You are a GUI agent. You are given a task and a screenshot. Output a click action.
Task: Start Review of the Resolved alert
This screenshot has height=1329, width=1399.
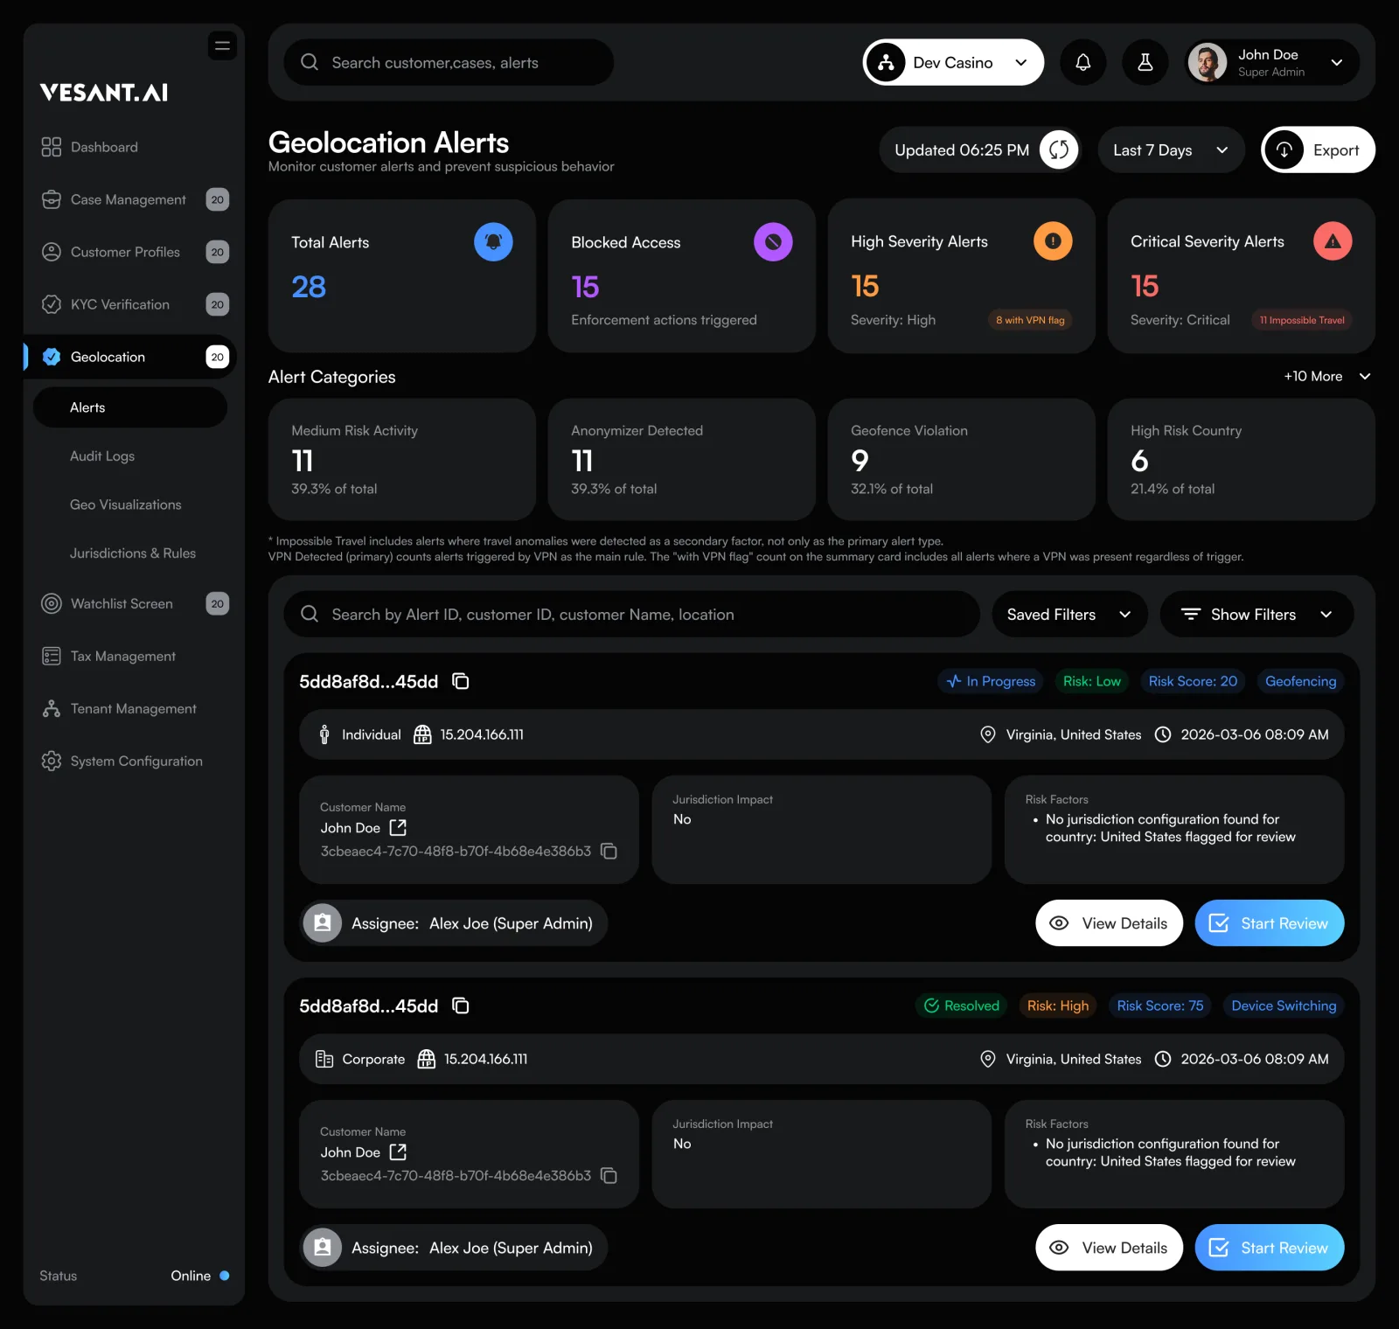[1269, 1247]
